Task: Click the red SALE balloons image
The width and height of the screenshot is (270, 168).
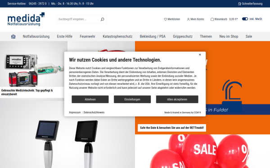Action: (202, 151)
